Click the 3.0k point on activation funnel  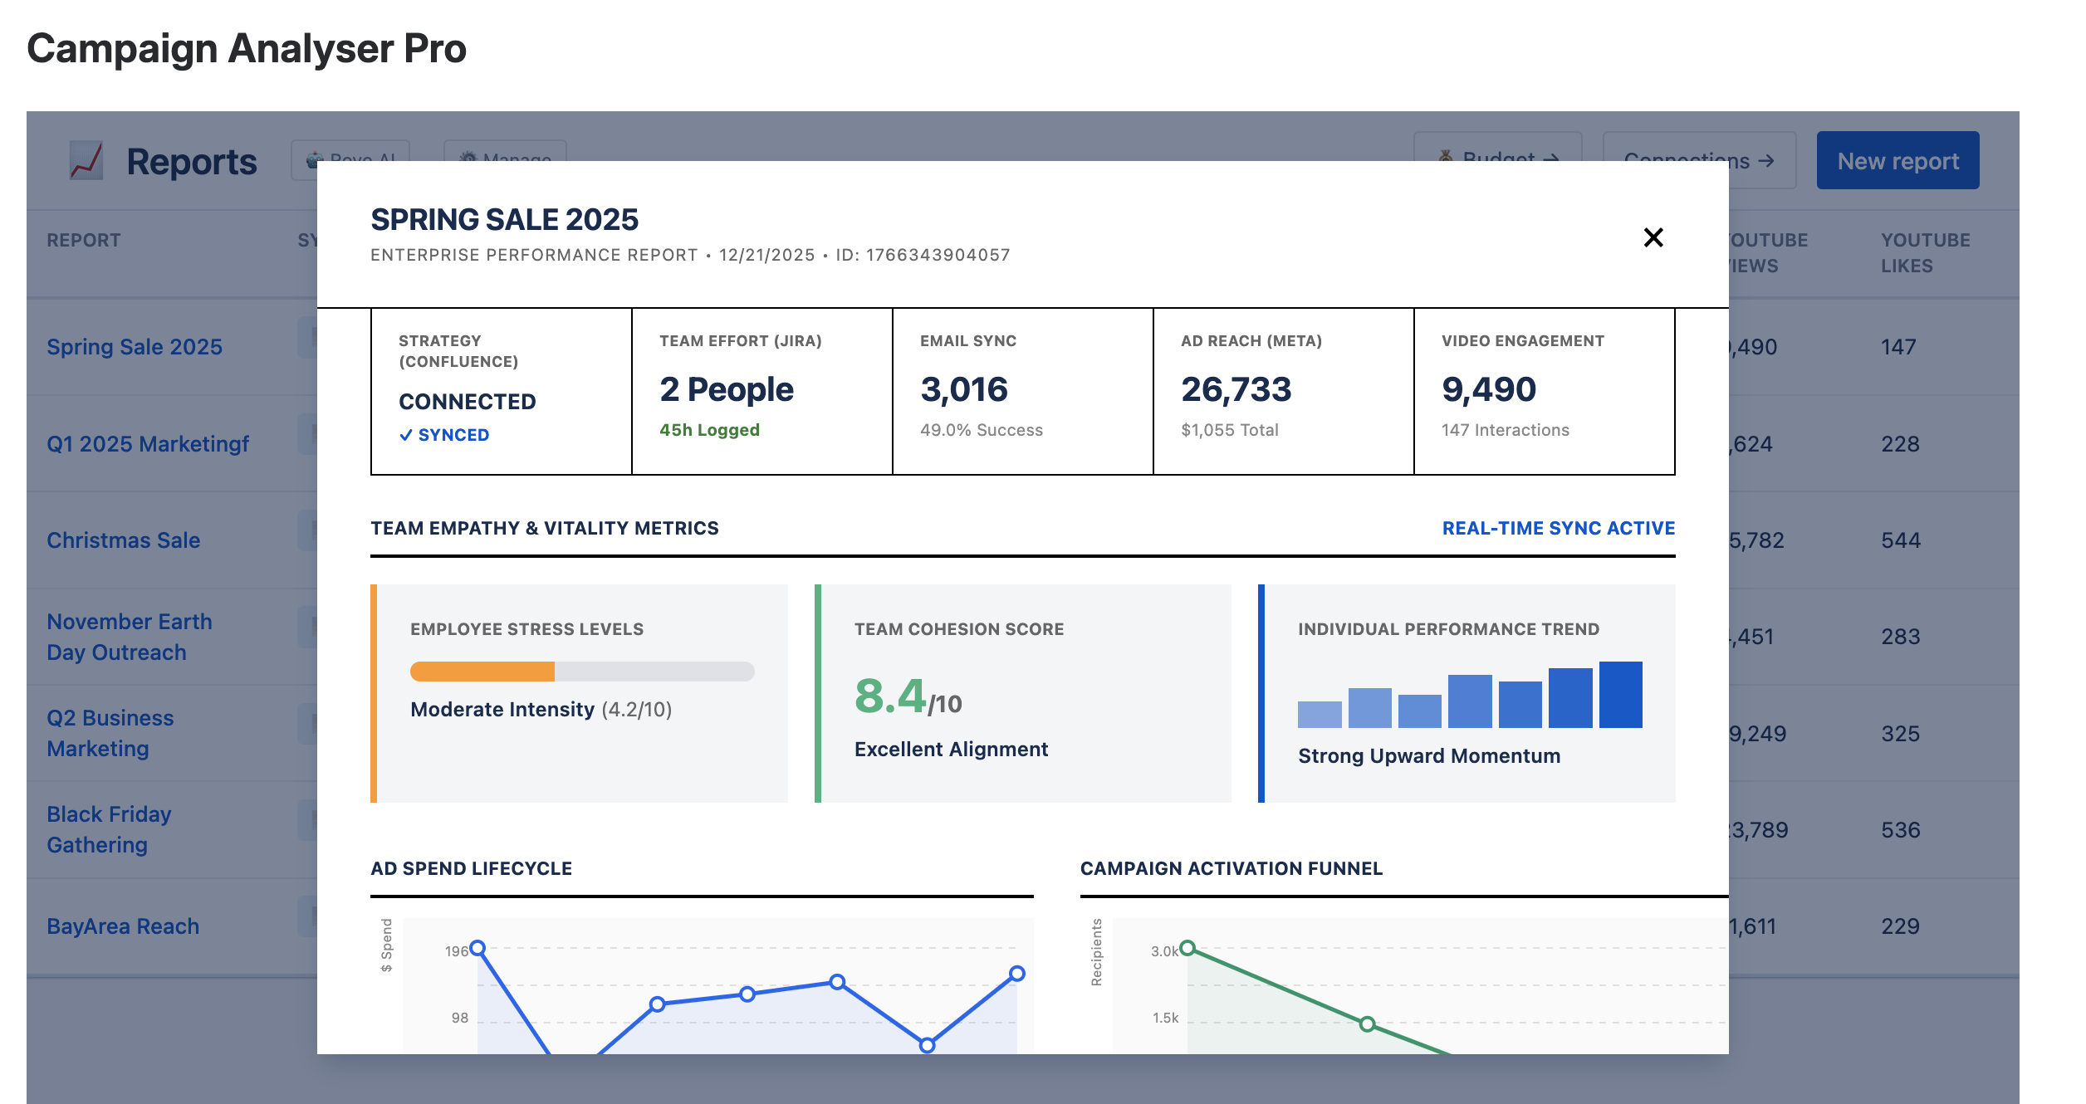pos(1187,948)
